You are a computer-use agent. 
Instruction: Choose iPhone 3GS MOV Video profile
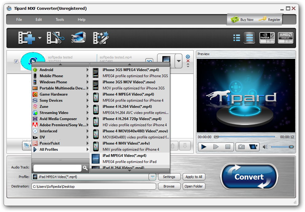coord(130,85)
